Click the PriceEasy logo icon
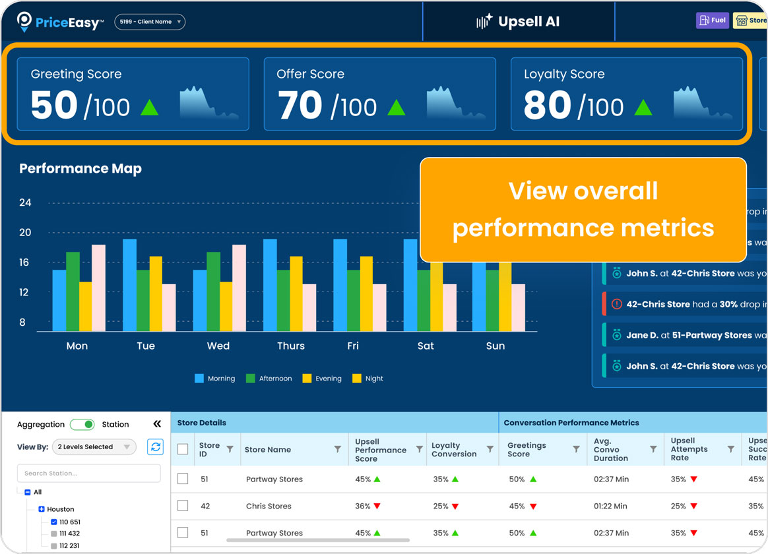 pyautogui.click(x=24, y=22)
